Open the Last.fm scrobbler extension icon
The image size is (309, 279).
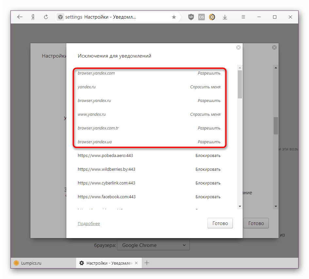202,17
